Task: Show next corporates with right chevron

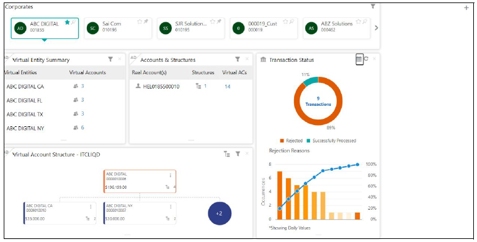Action: coord(377,28)
